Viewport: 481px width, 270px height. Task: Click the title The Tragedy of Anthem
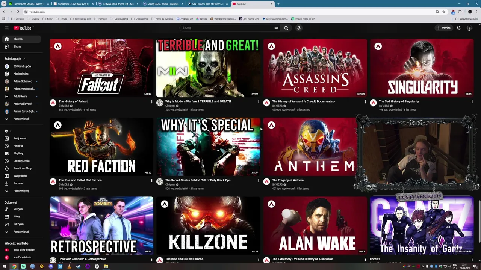click(x=288, y=180)
